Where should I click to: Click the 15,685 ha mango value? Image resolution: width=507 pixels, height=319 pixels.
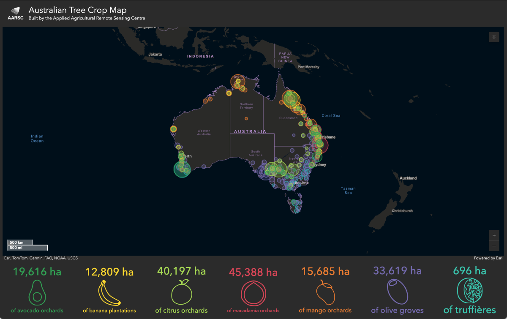pyautogui.click(x=325, y=271)
